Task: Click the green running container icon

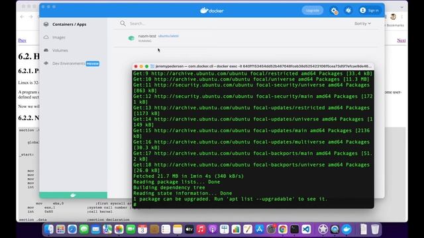Action: (131, 38)
